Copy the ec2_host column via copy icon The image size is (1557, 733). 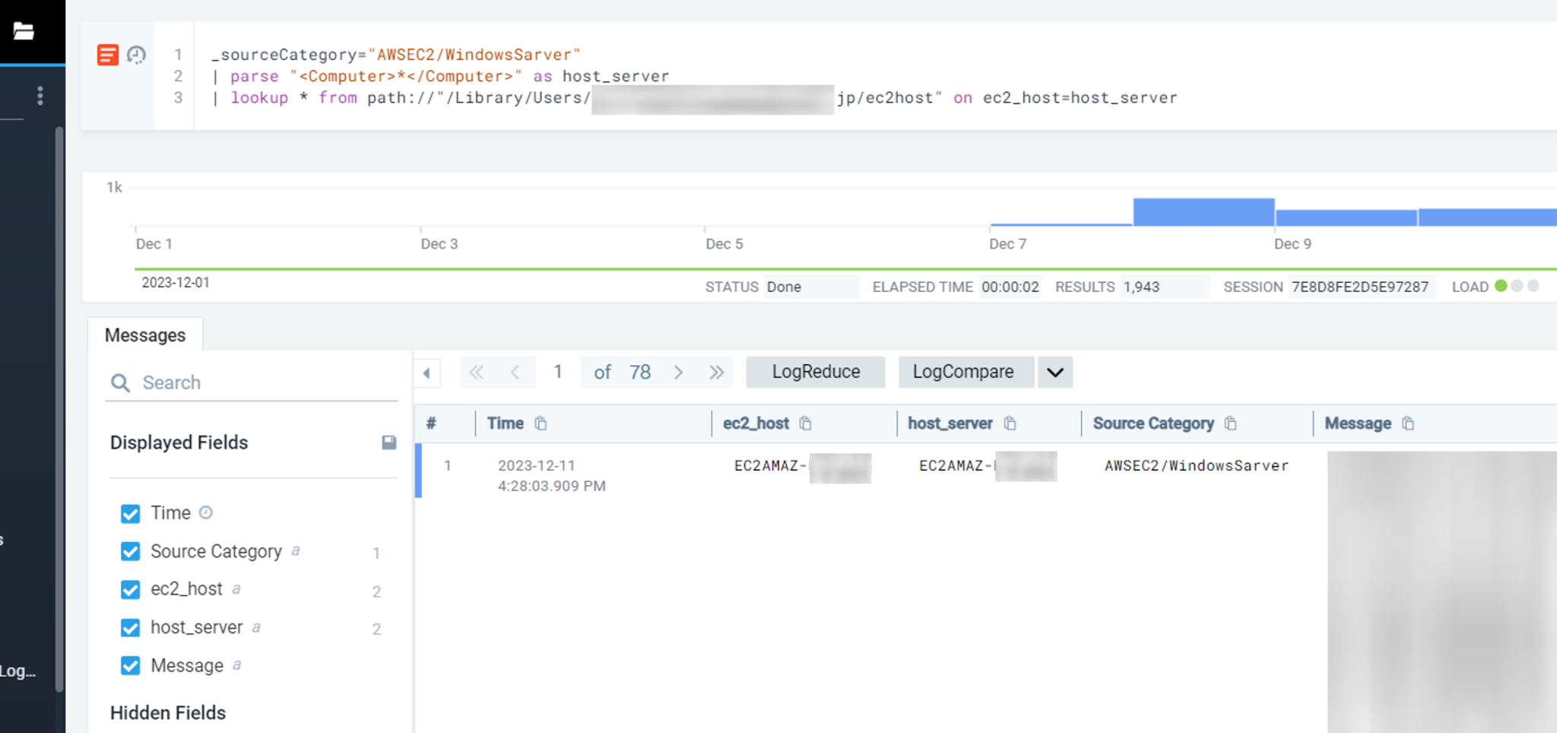807,423
